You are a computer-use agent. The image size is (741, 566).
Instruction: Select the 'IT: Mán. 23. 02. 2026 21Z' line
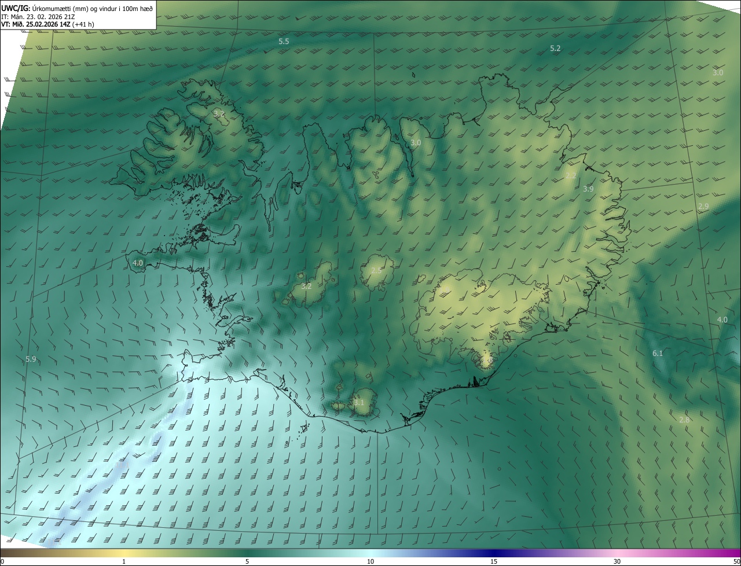pyautogui.click(x=38, y=17)
